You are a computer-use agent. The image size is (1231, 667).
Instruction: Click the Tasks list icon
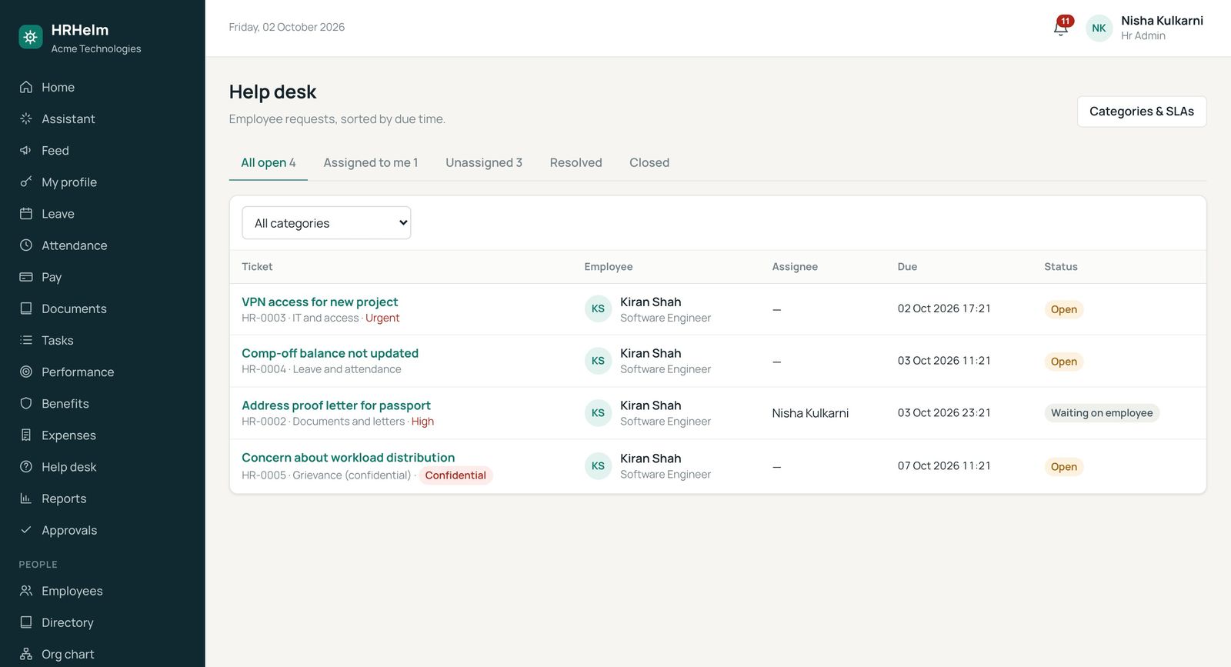(x=26, y=339)
